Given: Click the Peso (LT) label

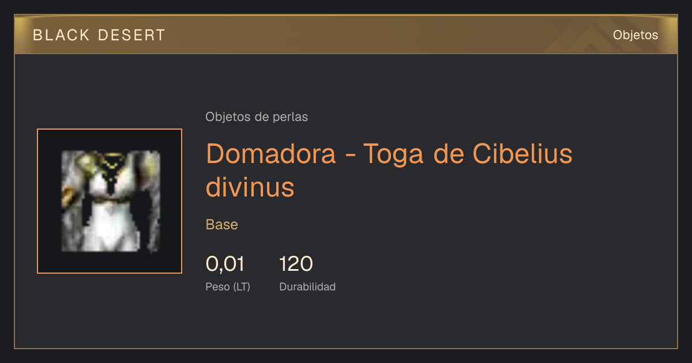Looking at the screenshot, I should coord(228,286).
